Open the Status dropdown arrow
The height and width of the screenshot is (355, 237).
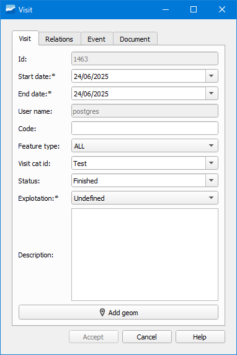pos(212,180)
